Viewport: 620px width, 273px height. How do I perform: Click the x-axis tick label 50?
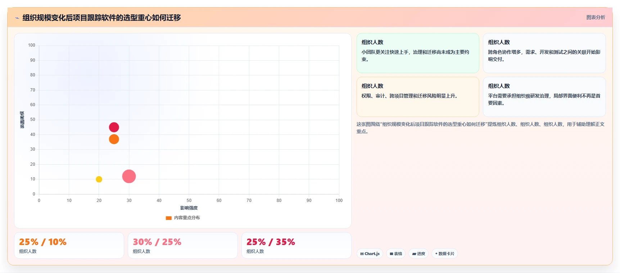point(189,201)
